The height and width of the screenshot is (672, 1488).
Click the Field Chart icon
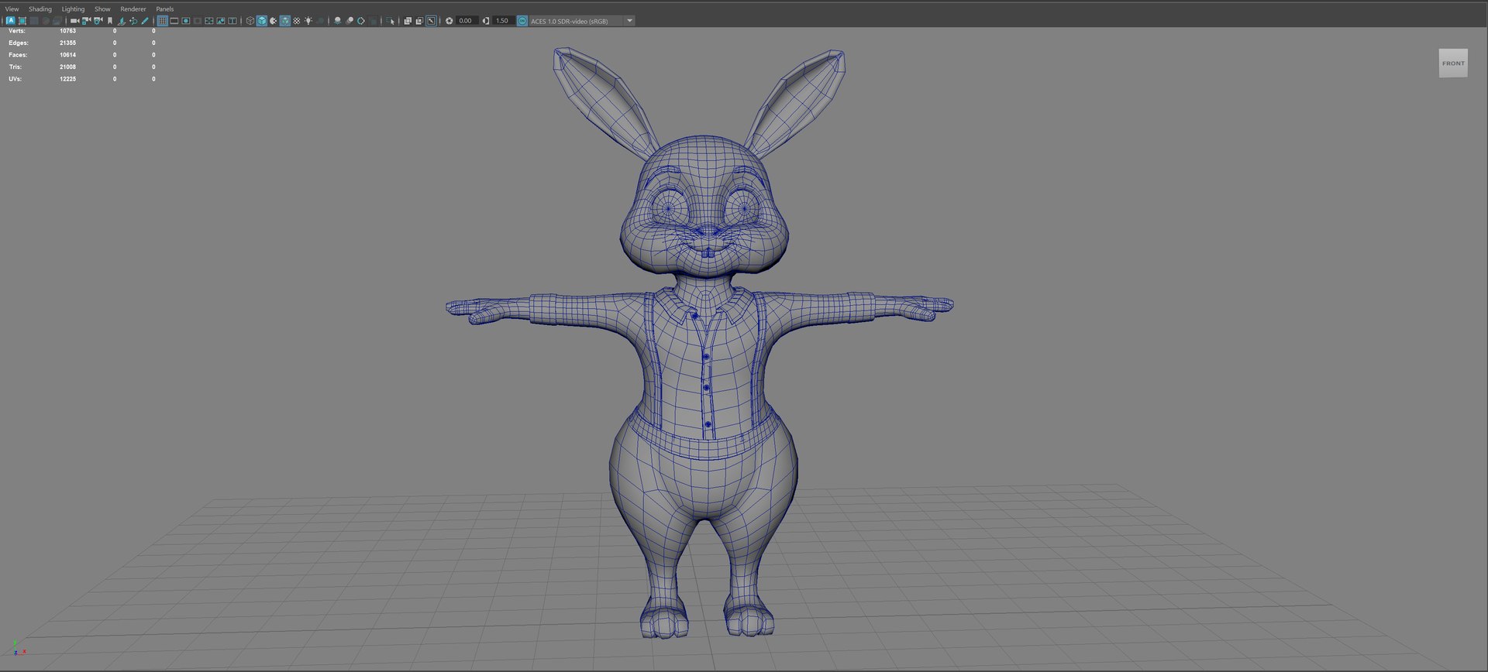point(209,21)
